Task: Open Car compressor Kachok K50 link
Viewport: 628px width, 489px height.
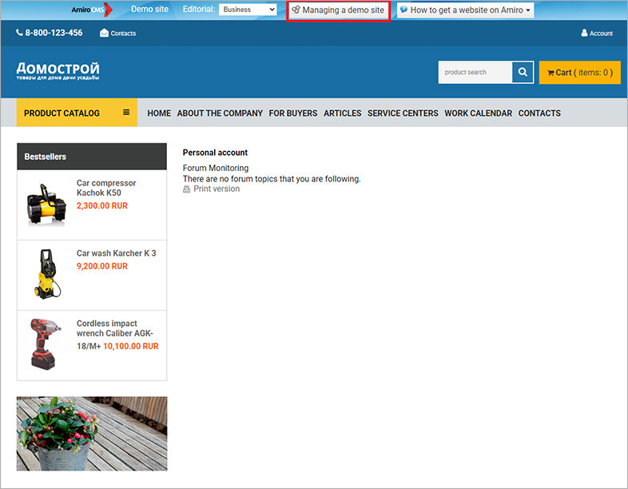Action: point(106,188)
